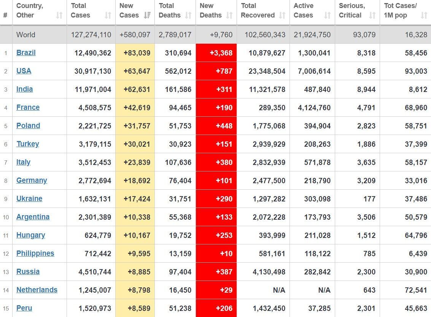Open the Philippines country link
Viewport: 431px width, 317px height.
35,253
